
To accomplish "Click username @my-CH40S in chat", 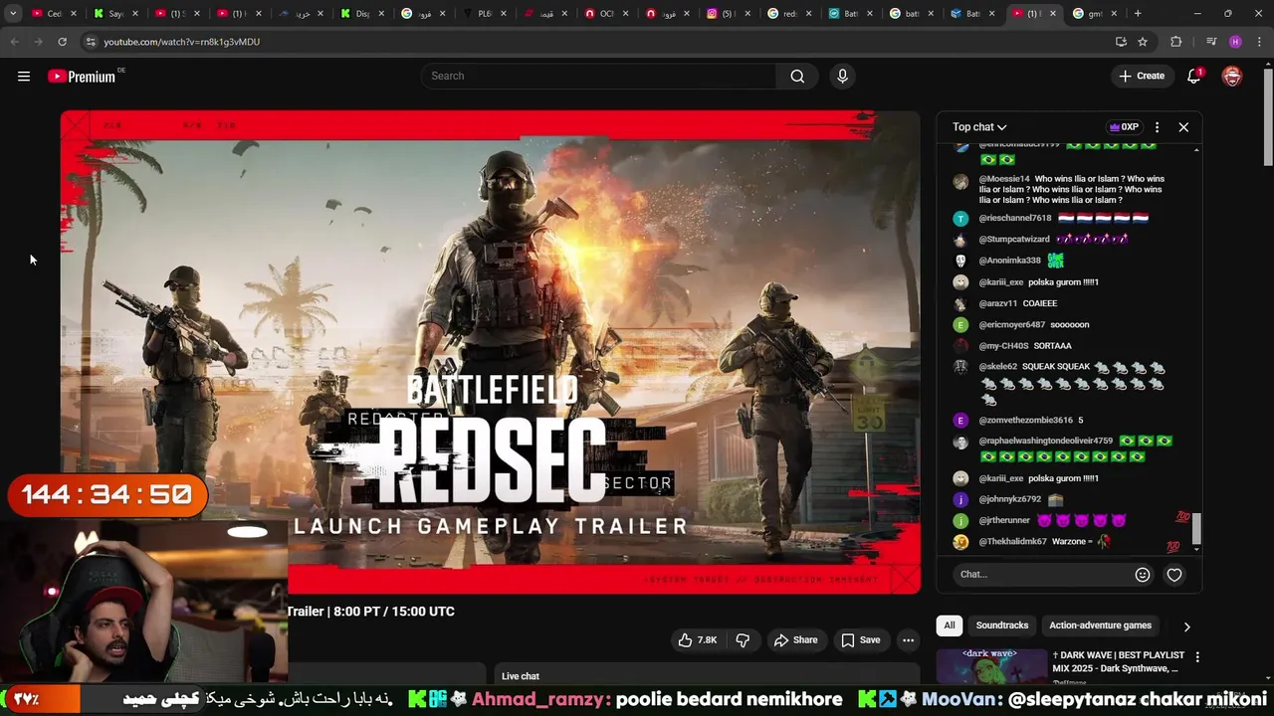I will 1003,346.
